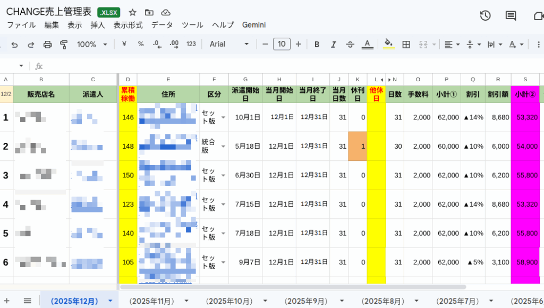Click the undo arrow
Viewport: 544px width, 308px height.
click(14, 44)
